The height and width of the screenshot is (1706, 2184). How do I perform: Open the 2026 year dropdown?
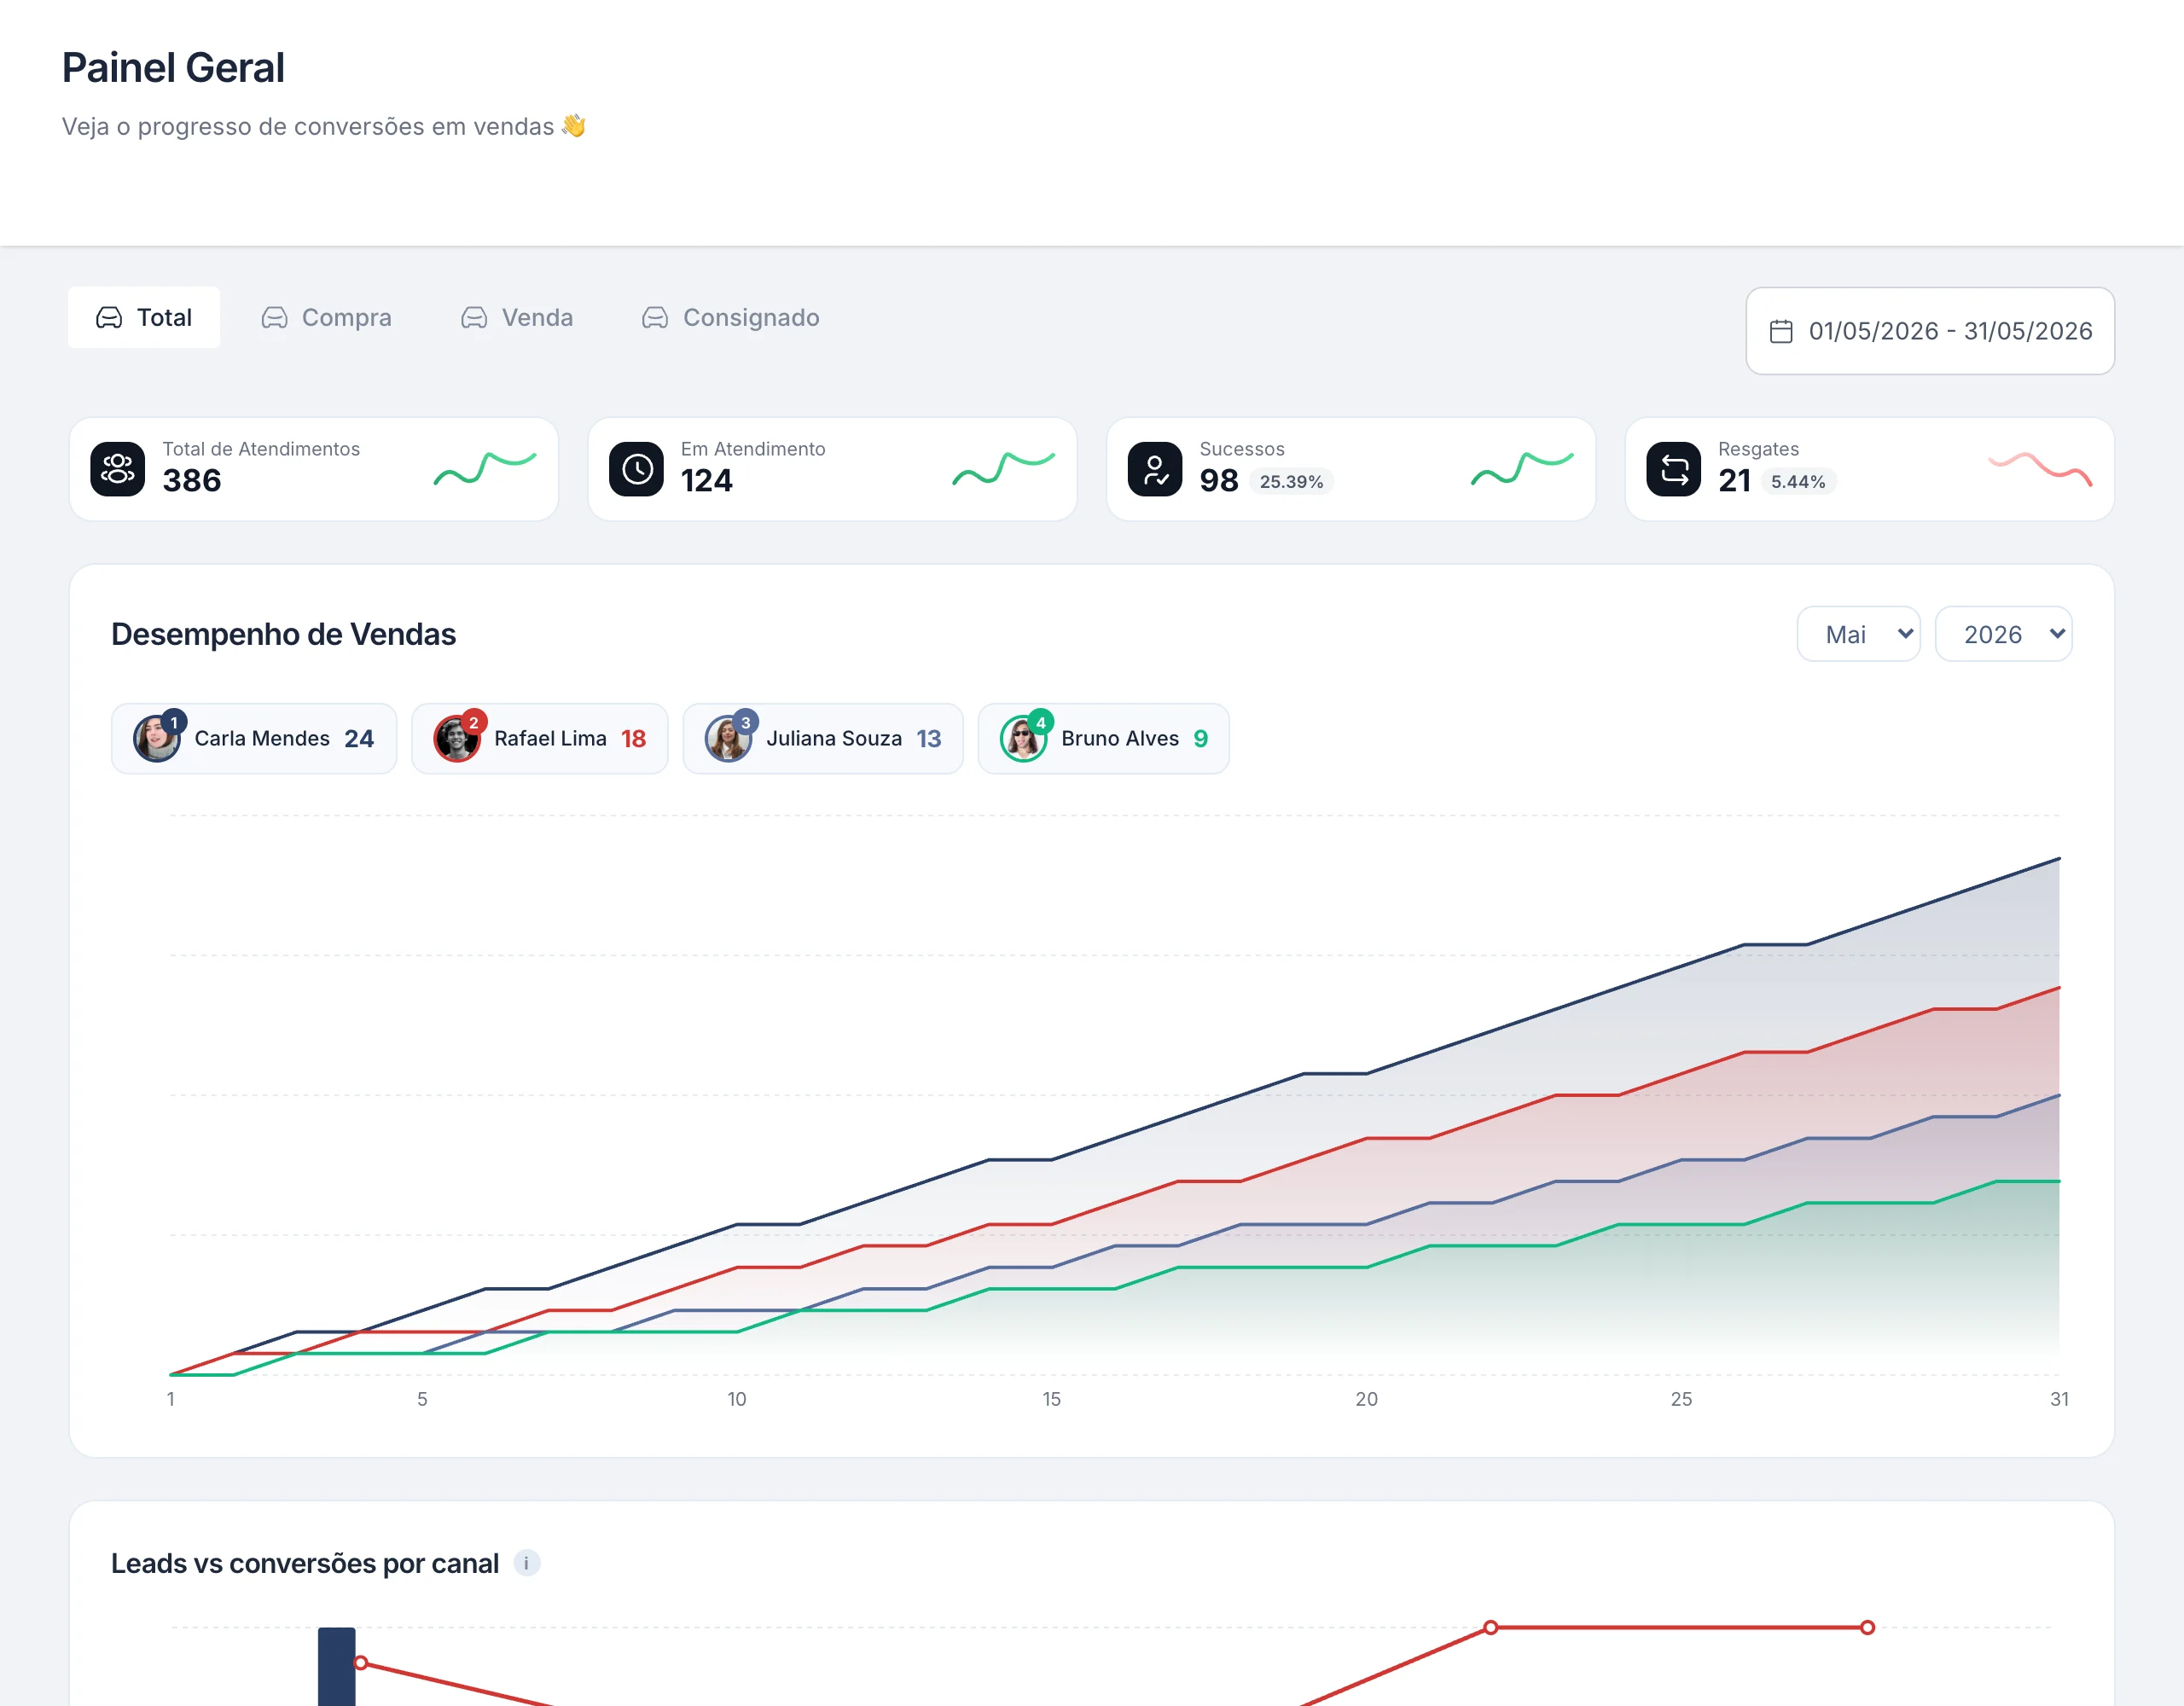pyautogui.click(x=2003, y=634)
